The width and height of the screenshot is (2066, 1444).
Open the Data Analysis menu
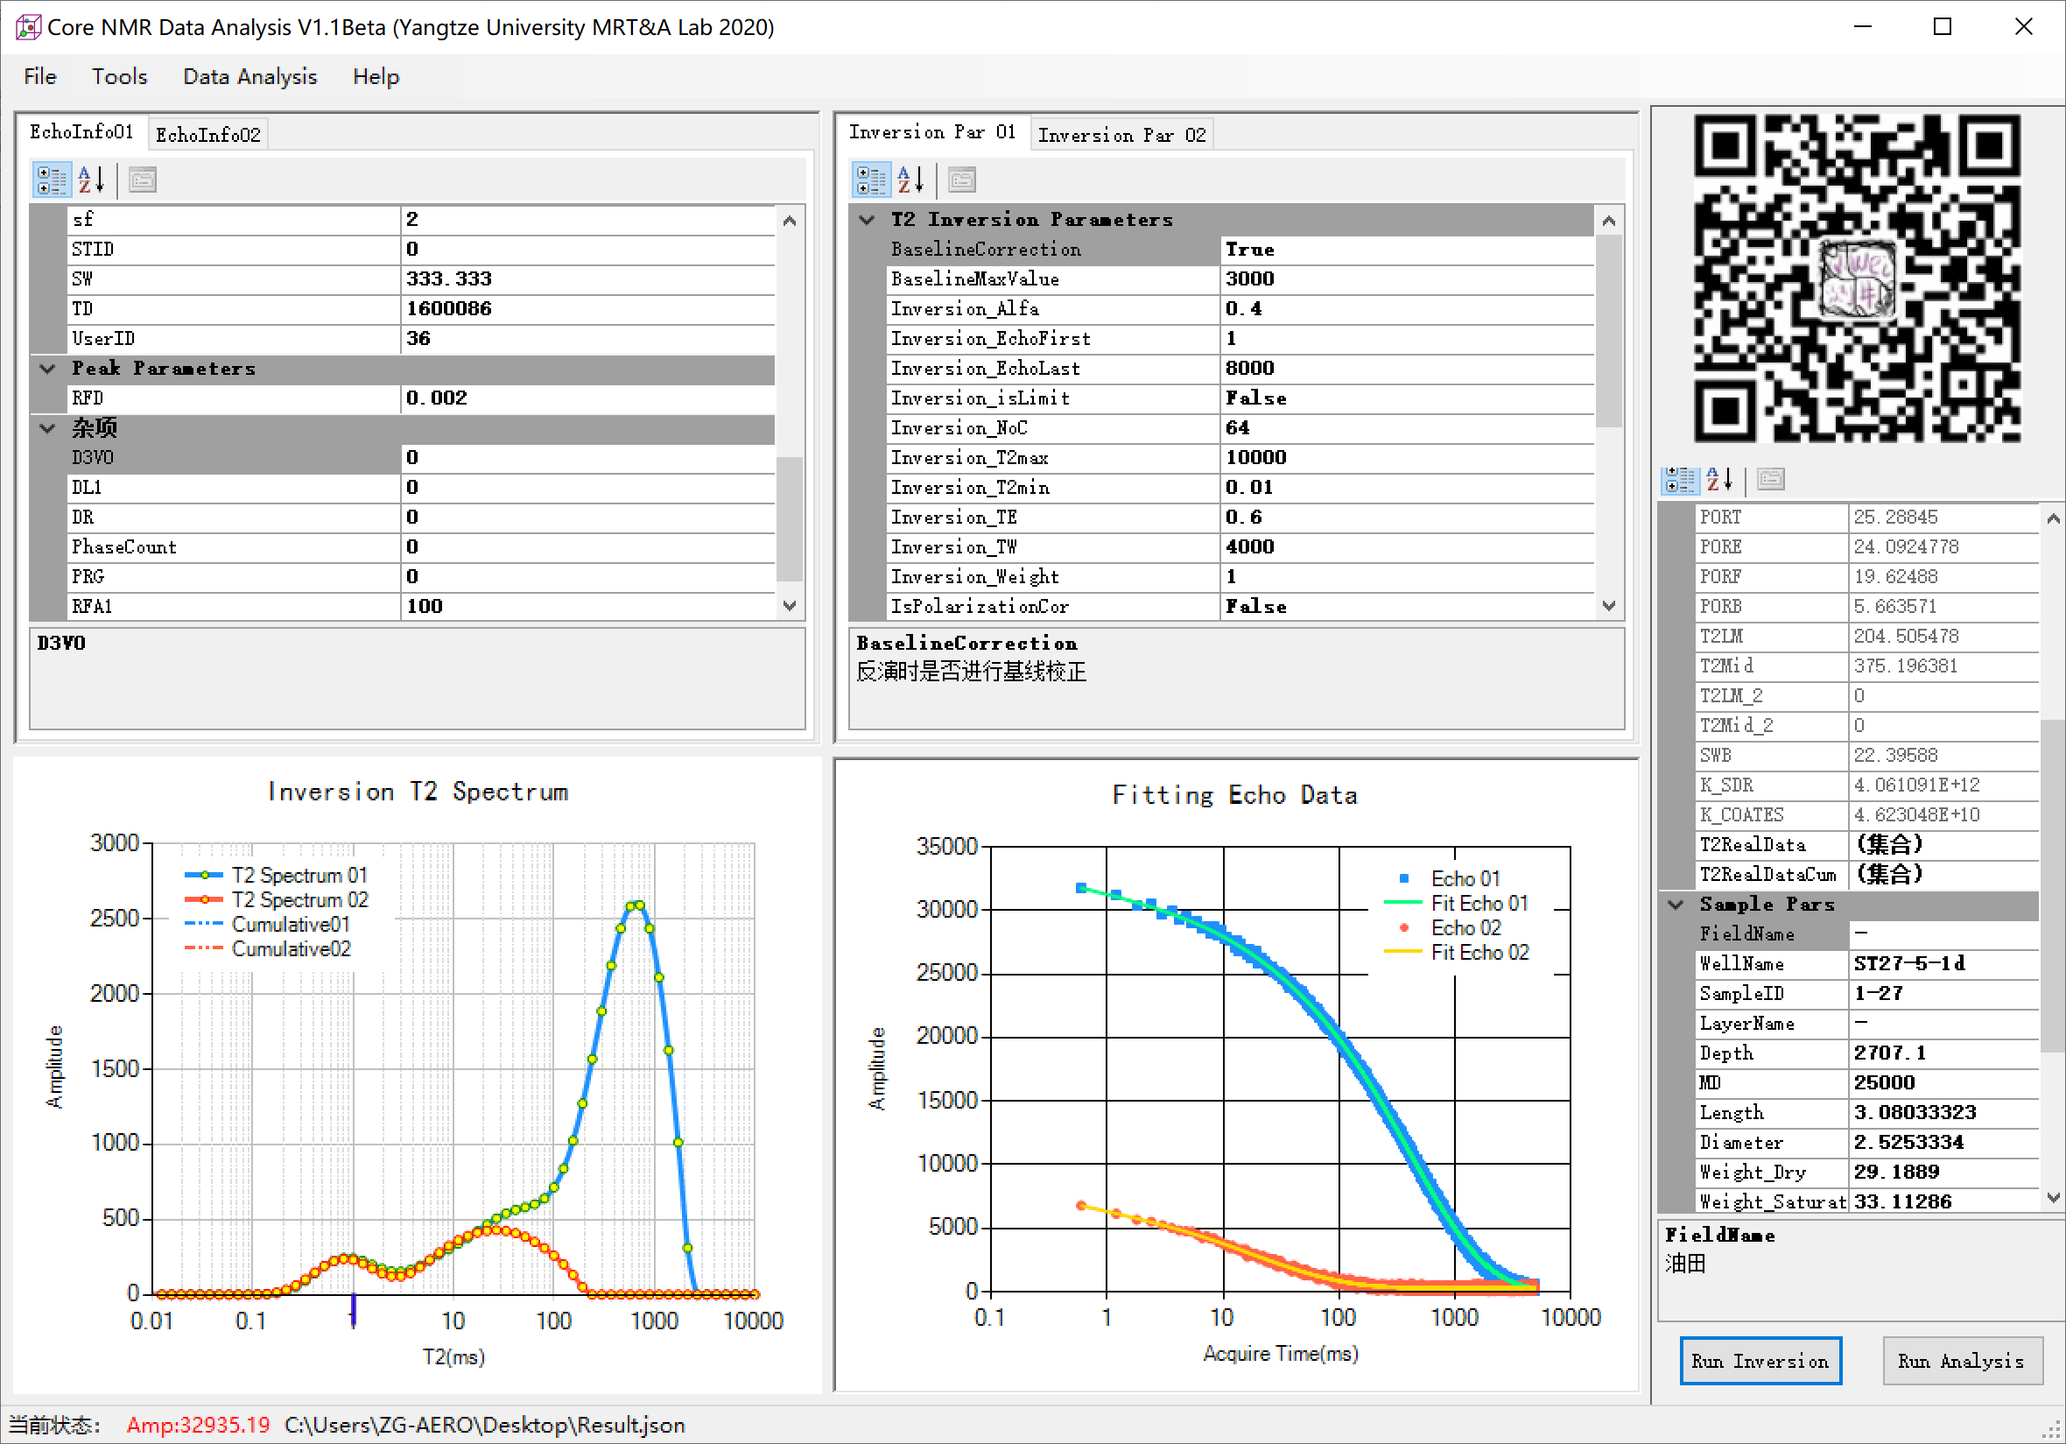coord(249,76)
